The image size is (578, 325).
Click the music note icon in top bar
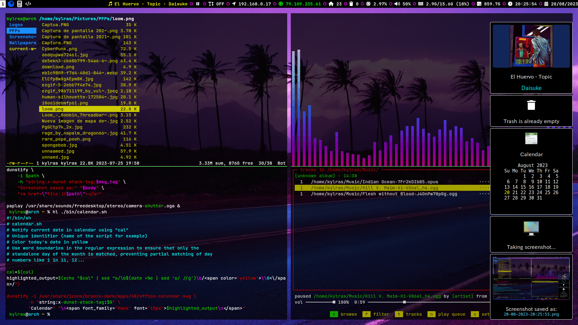pos(110,4)
